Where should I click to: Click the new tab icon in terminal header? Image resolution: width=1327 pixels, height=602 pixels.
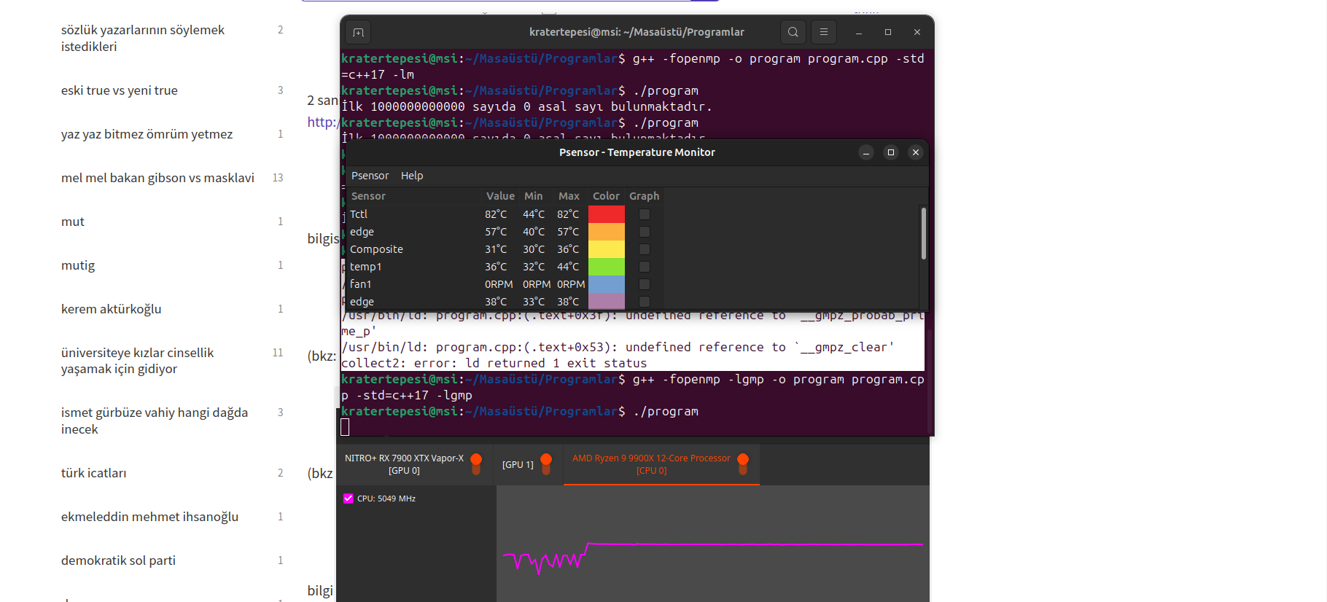tap(358, 32)
